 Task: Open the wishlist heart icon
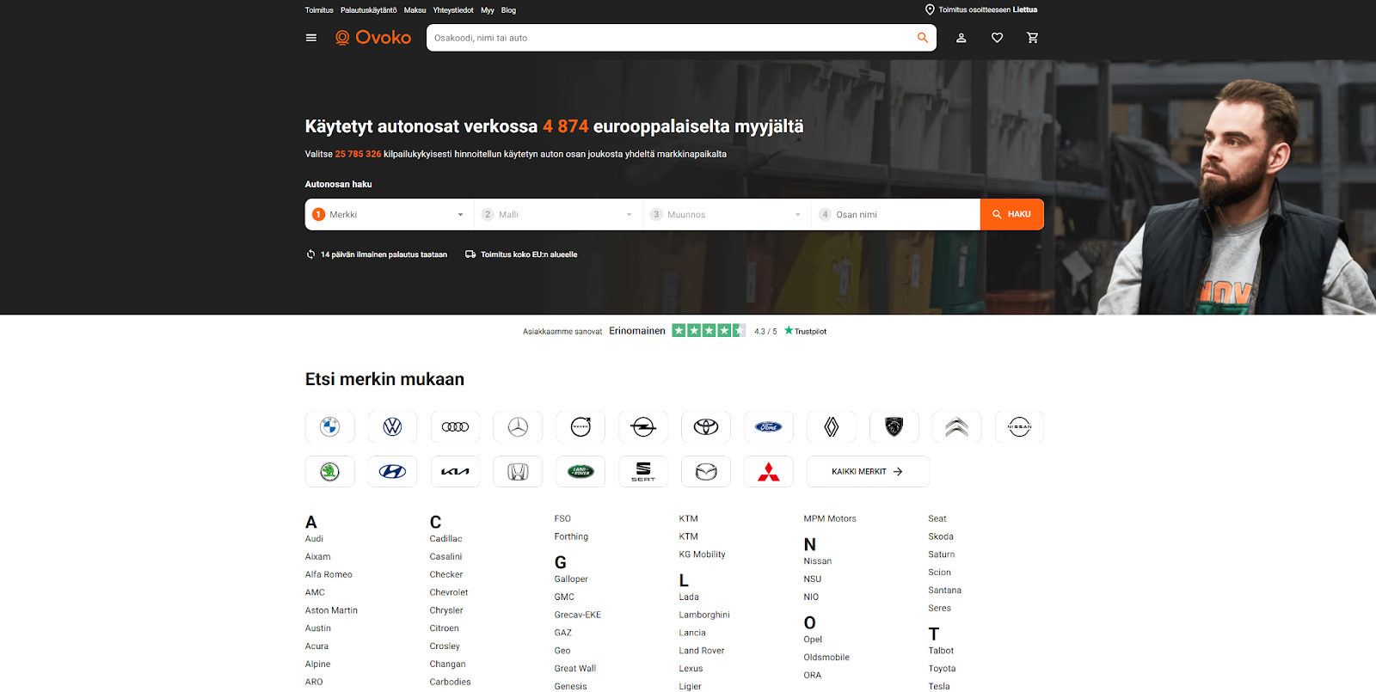point(997,38)
